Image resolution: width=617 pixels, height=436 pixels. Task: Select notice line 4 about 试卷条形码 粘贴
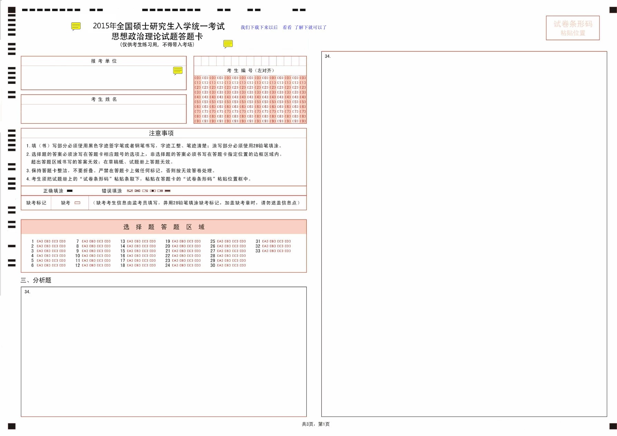point(139,179)
